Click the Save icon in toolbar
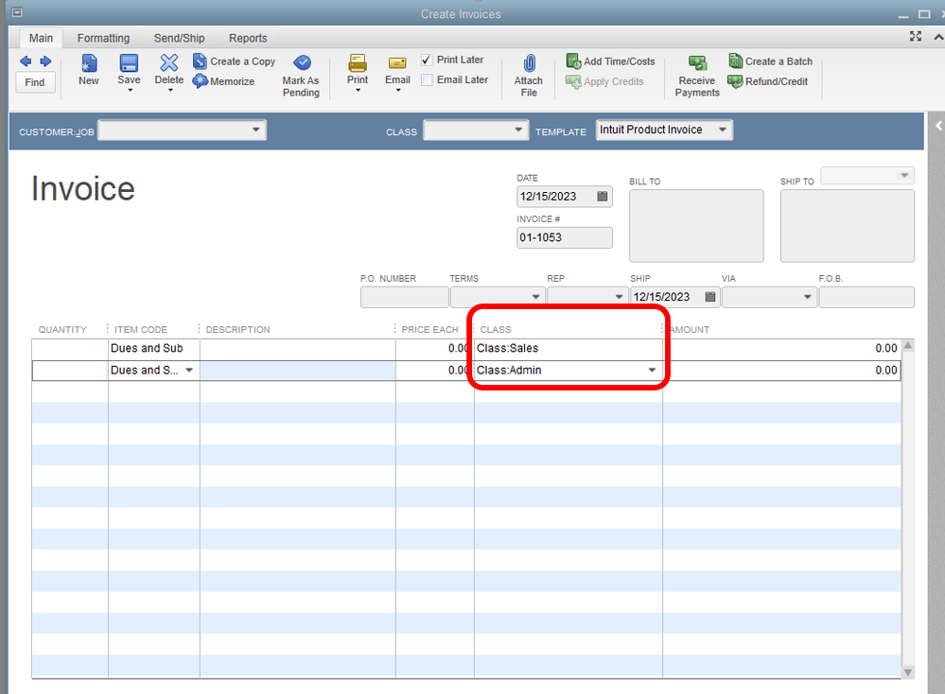Image resolution: width=945 pixels, height=694 pixels. coord(129,63)
